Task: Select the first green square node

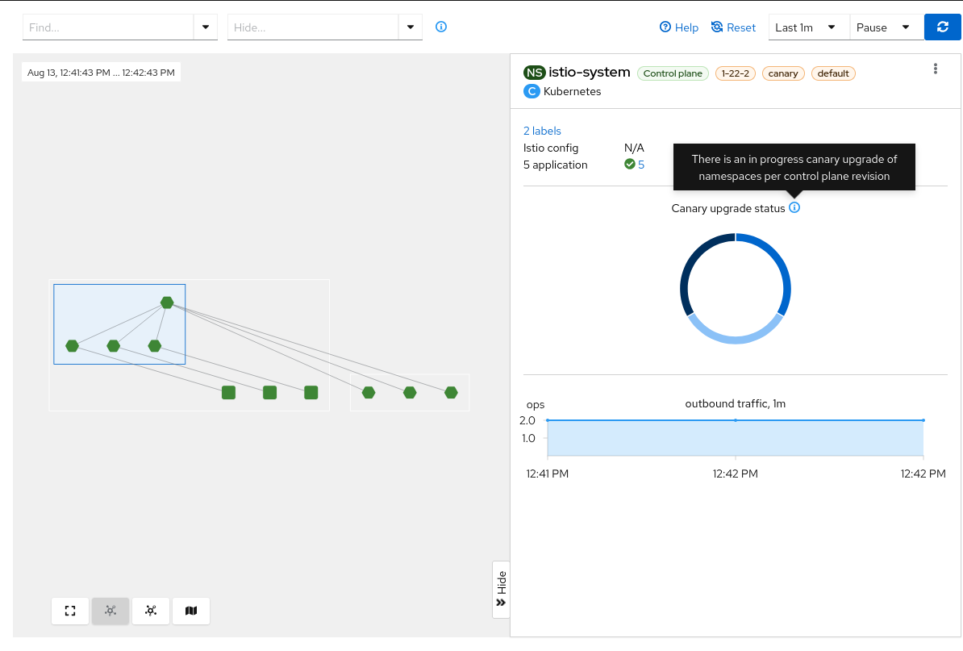Action: point(228,392)
